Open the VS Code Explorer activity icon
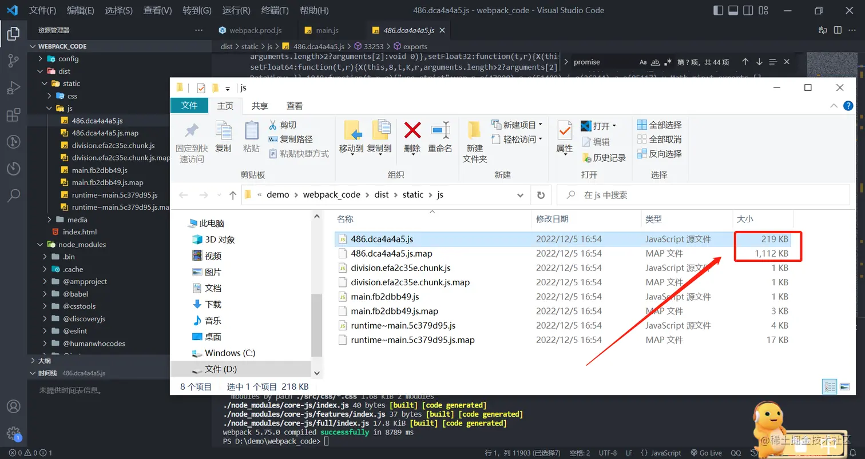865x459 pixels. [x=13, y=34]
